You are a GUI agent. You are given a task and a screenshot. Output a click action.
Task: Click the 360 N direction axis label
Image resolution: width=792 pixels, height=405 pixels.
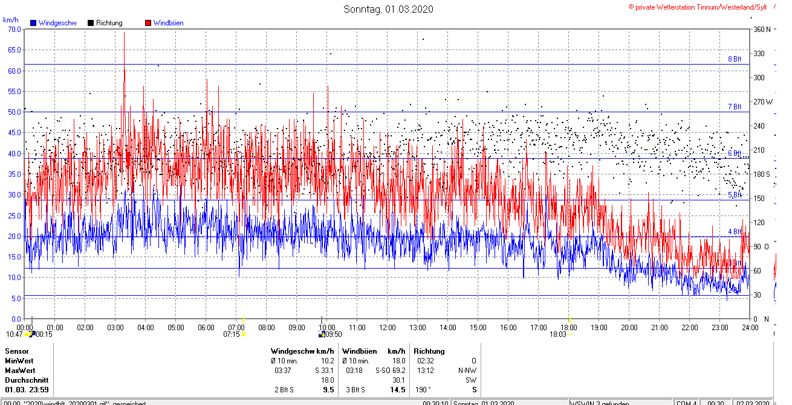[x=762, y=29]
